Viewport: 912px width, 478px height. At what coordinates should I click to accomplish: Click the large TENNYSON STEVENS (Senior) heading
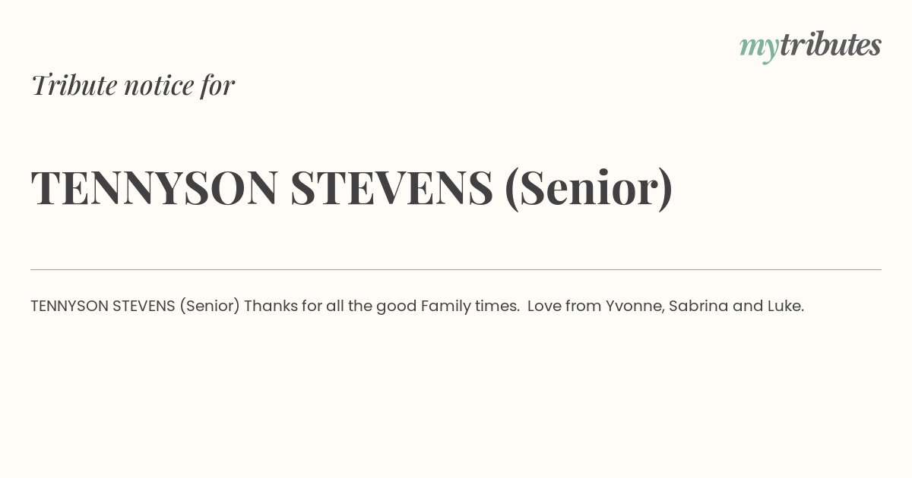tap(352, 188)
